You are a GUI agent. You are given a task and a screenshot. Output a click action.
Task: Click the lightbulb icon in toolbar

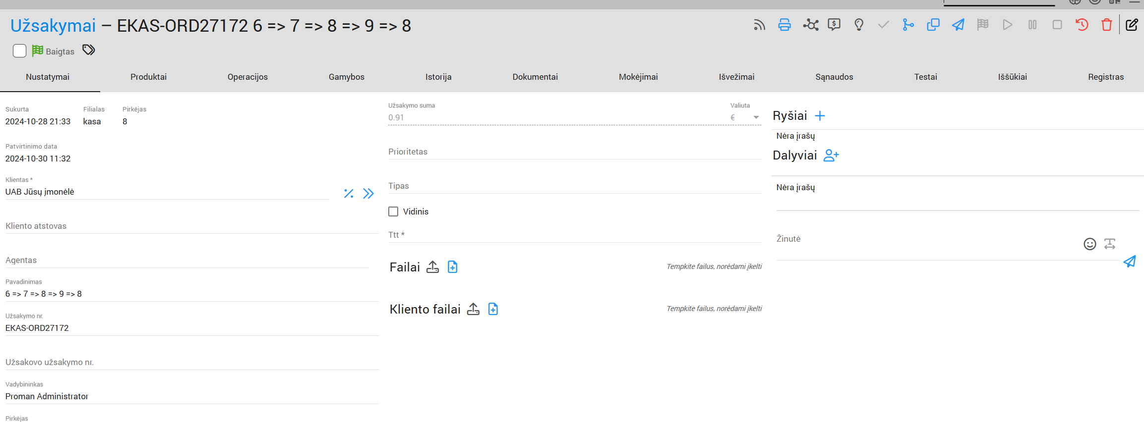(859, 25)
